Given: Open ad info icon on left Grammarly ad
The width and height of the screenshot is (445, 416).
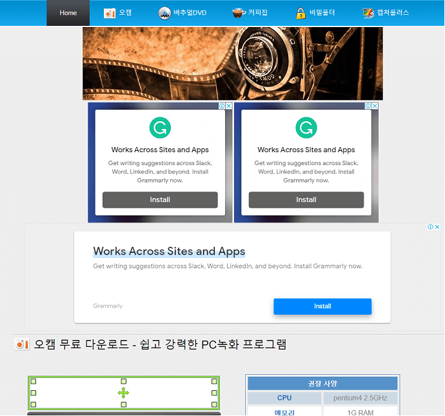Looking at the screenshot, I should click(x=222, y=106).
